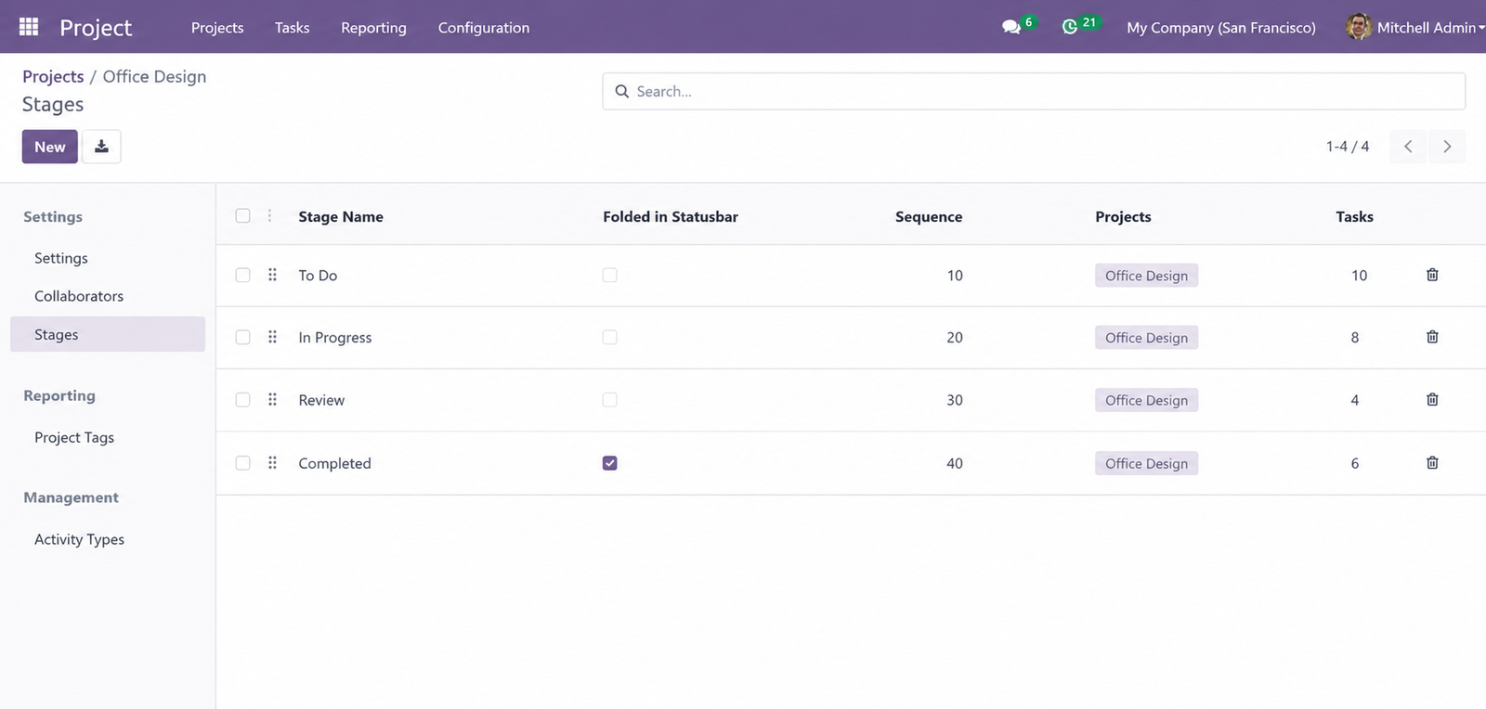Open the Configuration top menu
This screenshot has height=709, width=1486.
click(x=484, y=28)
